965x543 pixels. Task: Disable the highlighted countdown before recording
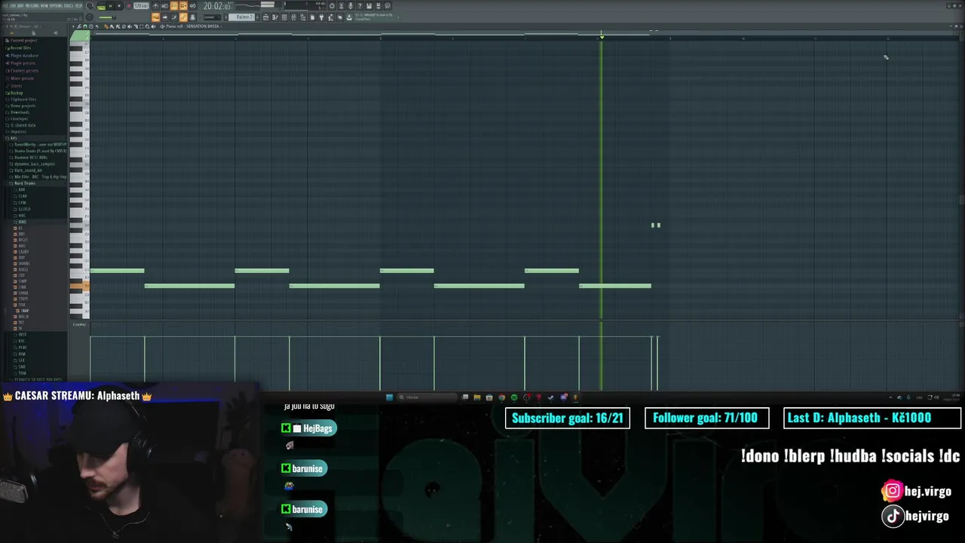tap(173, 6)
